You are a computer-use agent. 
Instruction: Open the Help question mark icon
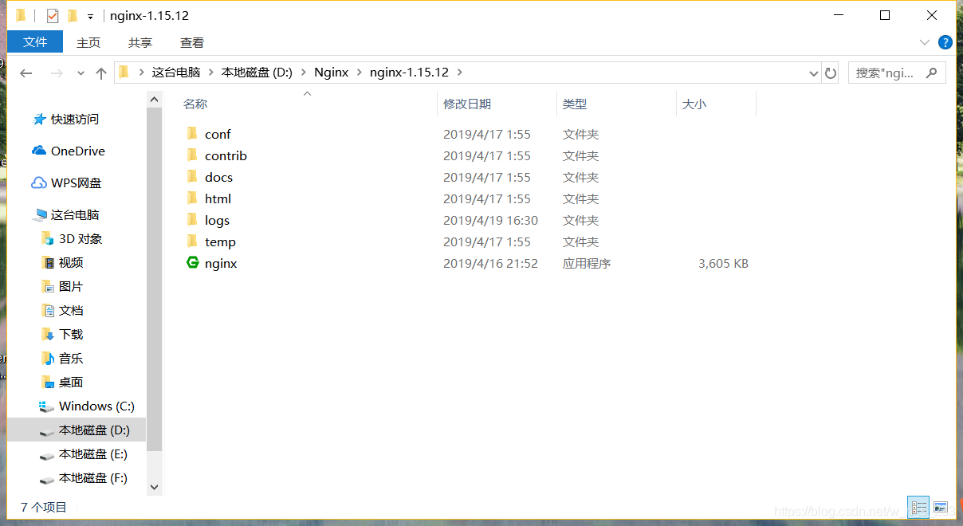pos(945,42)
